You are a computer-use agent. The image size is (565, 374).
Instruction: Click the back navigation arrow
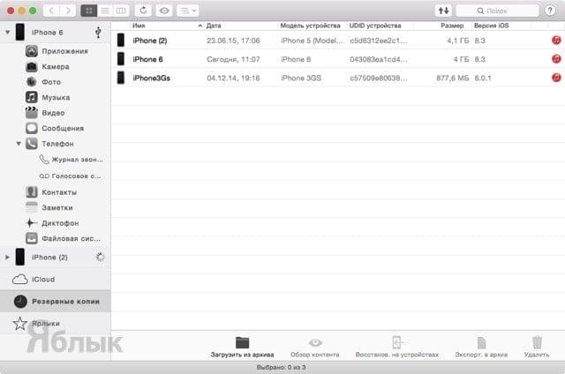coord(51,11)
